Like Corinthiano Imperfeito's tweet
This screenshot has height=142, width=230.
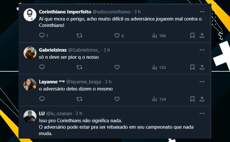[117, 36]
